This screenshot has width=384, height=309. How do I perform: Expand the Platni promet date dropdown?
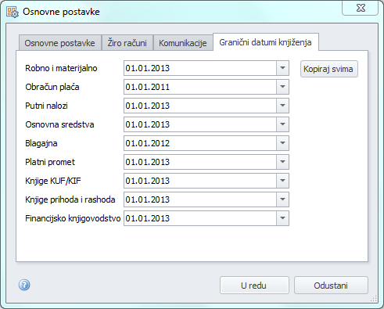click(x=282, y=162)
